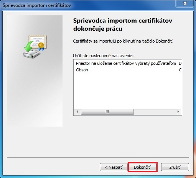Click the truncated C value beside the Obsah row
The width and height of the screenshot is (196, 178).
[x=180, y=70]
